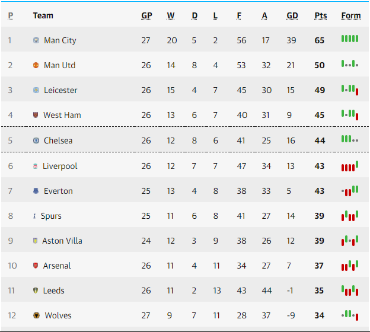
Task: Click the Liverpool club crest
Action: tap(36, 166)
